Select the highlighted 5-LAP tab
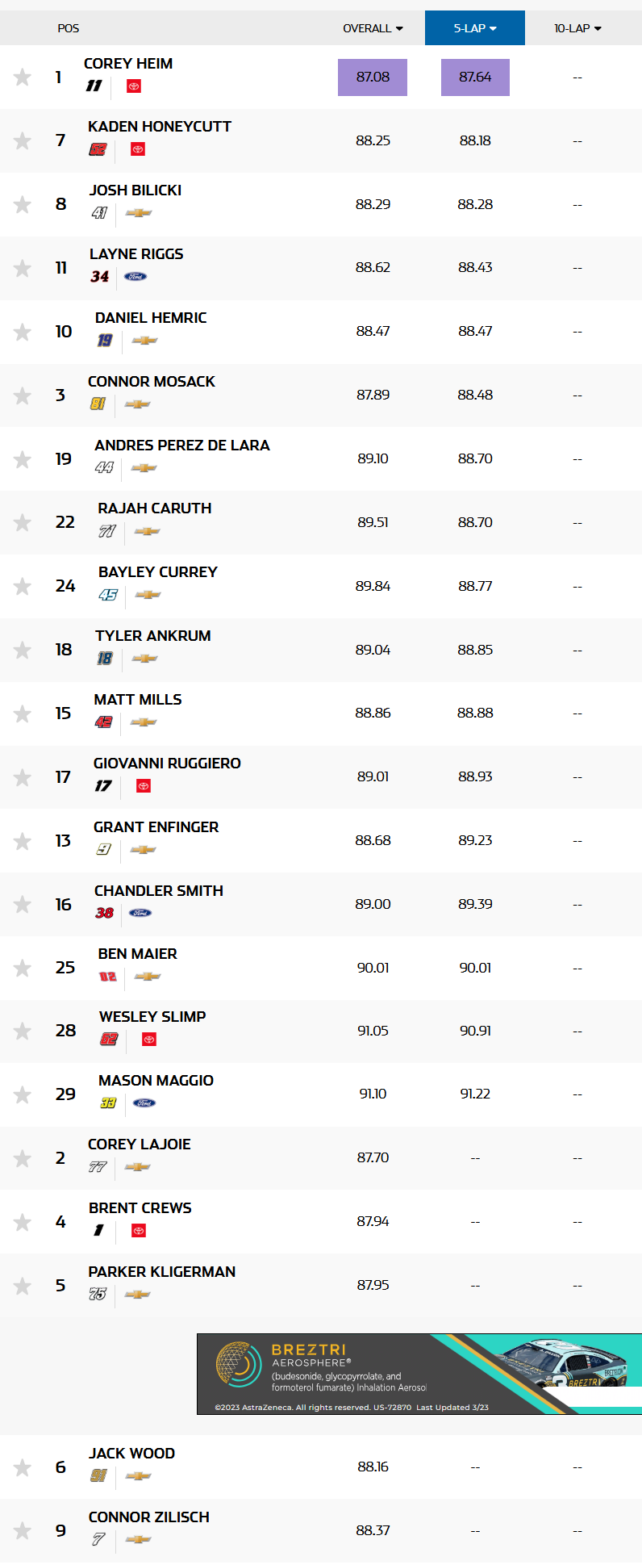Image resolution: width=642 pixels, height=1565 pixels. (x=475, y=27)
